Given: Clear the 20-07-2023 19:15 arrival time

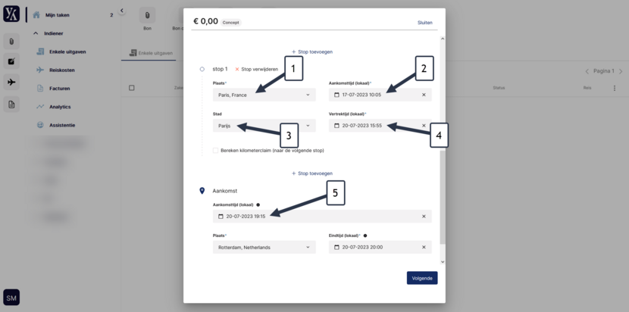Looking at the screenshot, I should (424, 216).
